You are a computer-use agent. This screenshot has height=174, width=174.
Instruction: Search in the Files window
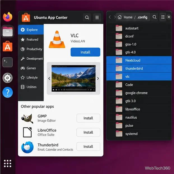coord(154,17)
